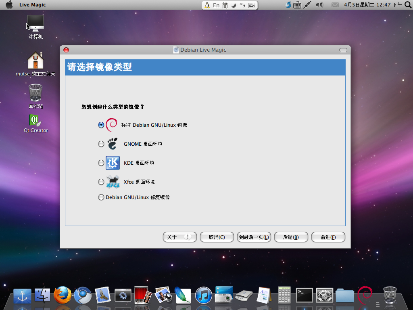The height and width of the screenshot is (310, 413).
Task: Select Debian GNU/Linux rescue image radio button
Action: coord(101,197)
